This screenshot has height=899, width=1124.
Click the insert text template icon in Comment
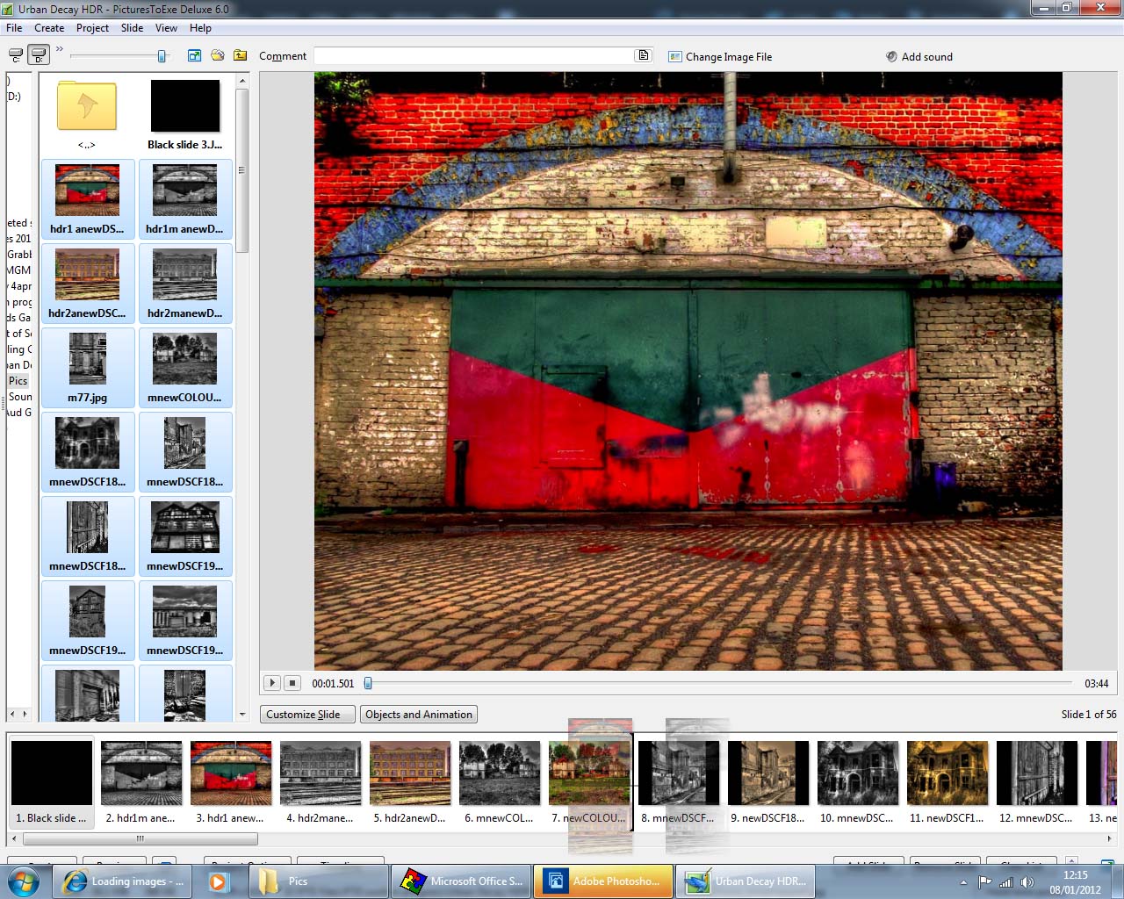(x=644, y=55)
